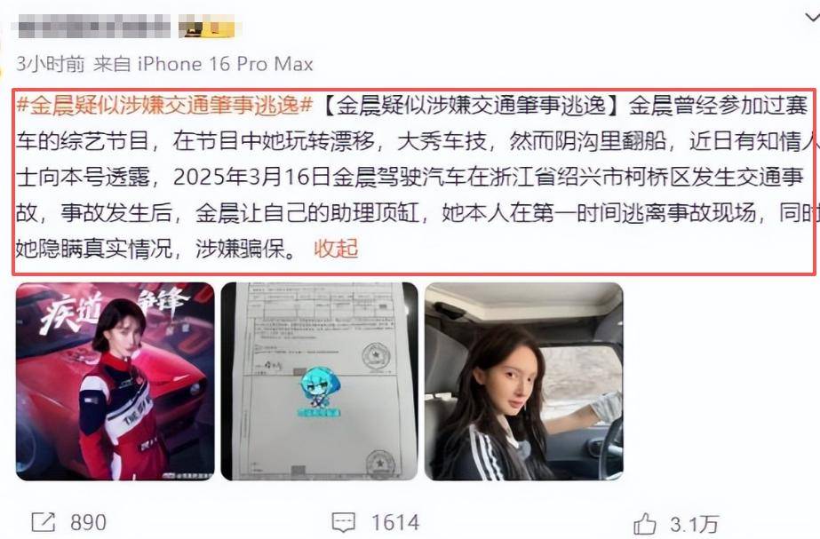Click the red seal at document bottom

pos(380,464)
